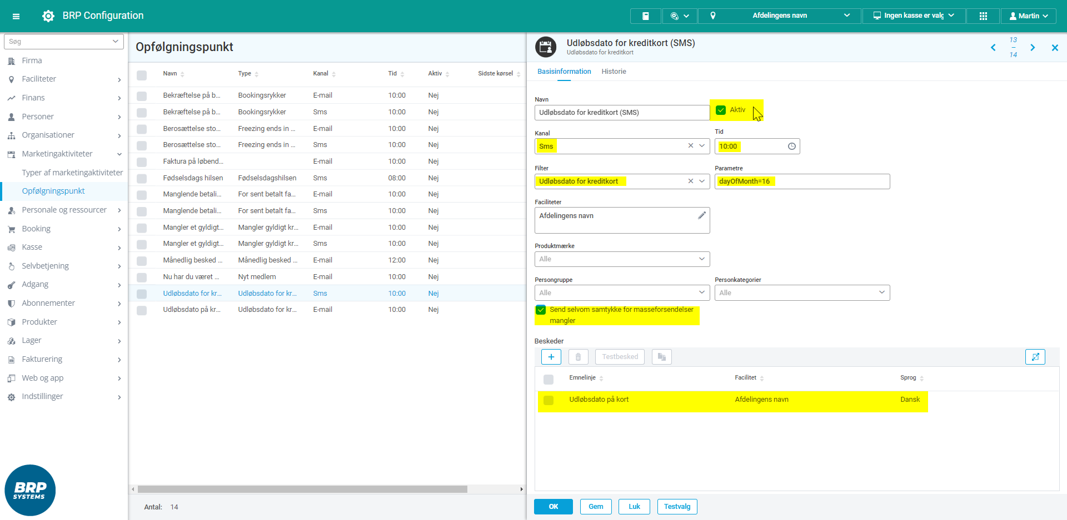The image size is (1067, 520).
Task: Toggle the select-all checkbox in list header
Action: click(142, 75)
